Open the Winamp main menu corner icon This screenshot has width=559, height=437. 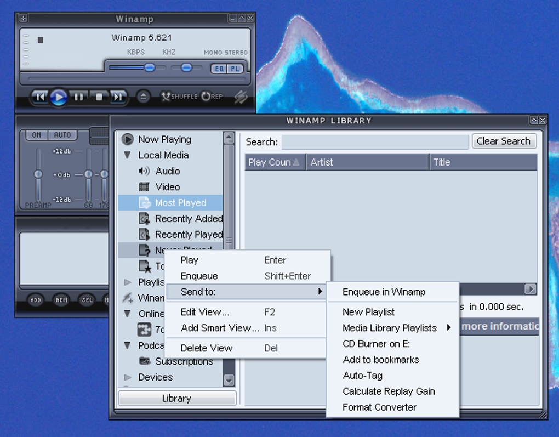[x=23, y=18]
